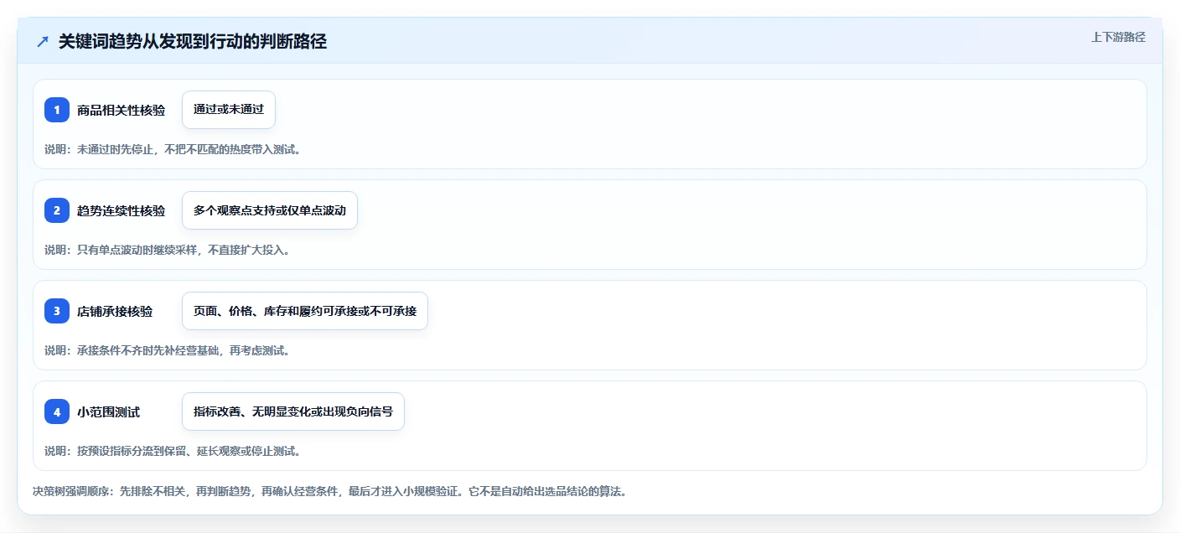Click the step 1 number badge
Image resolution: width=1180 pixels, height=533 pixels.
tap(57, 110)
